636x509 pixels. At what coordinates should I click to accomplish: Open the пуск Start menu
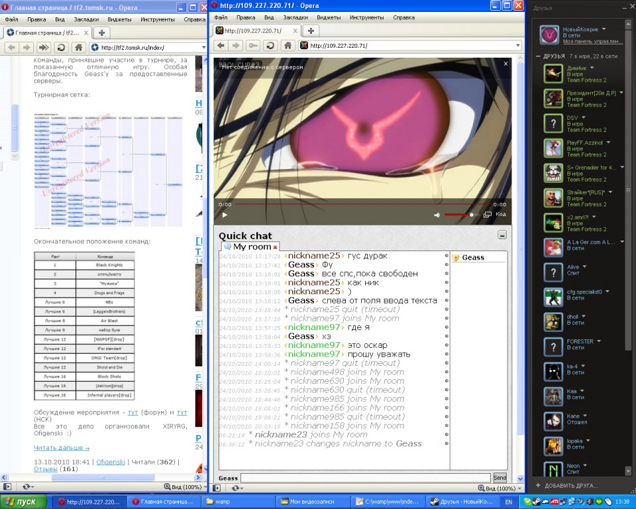coord(24,502)
